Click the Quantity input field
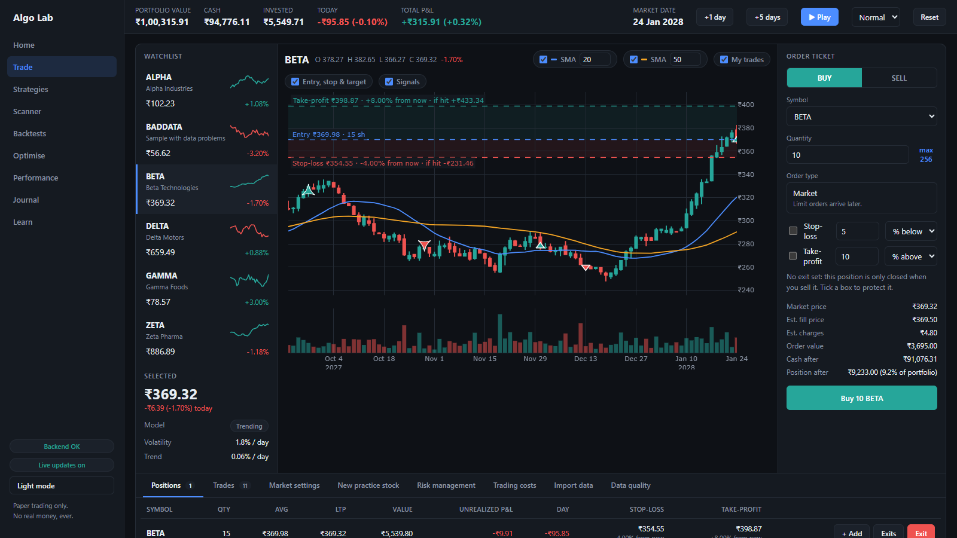957x538 pixels. tap(848, 155)
